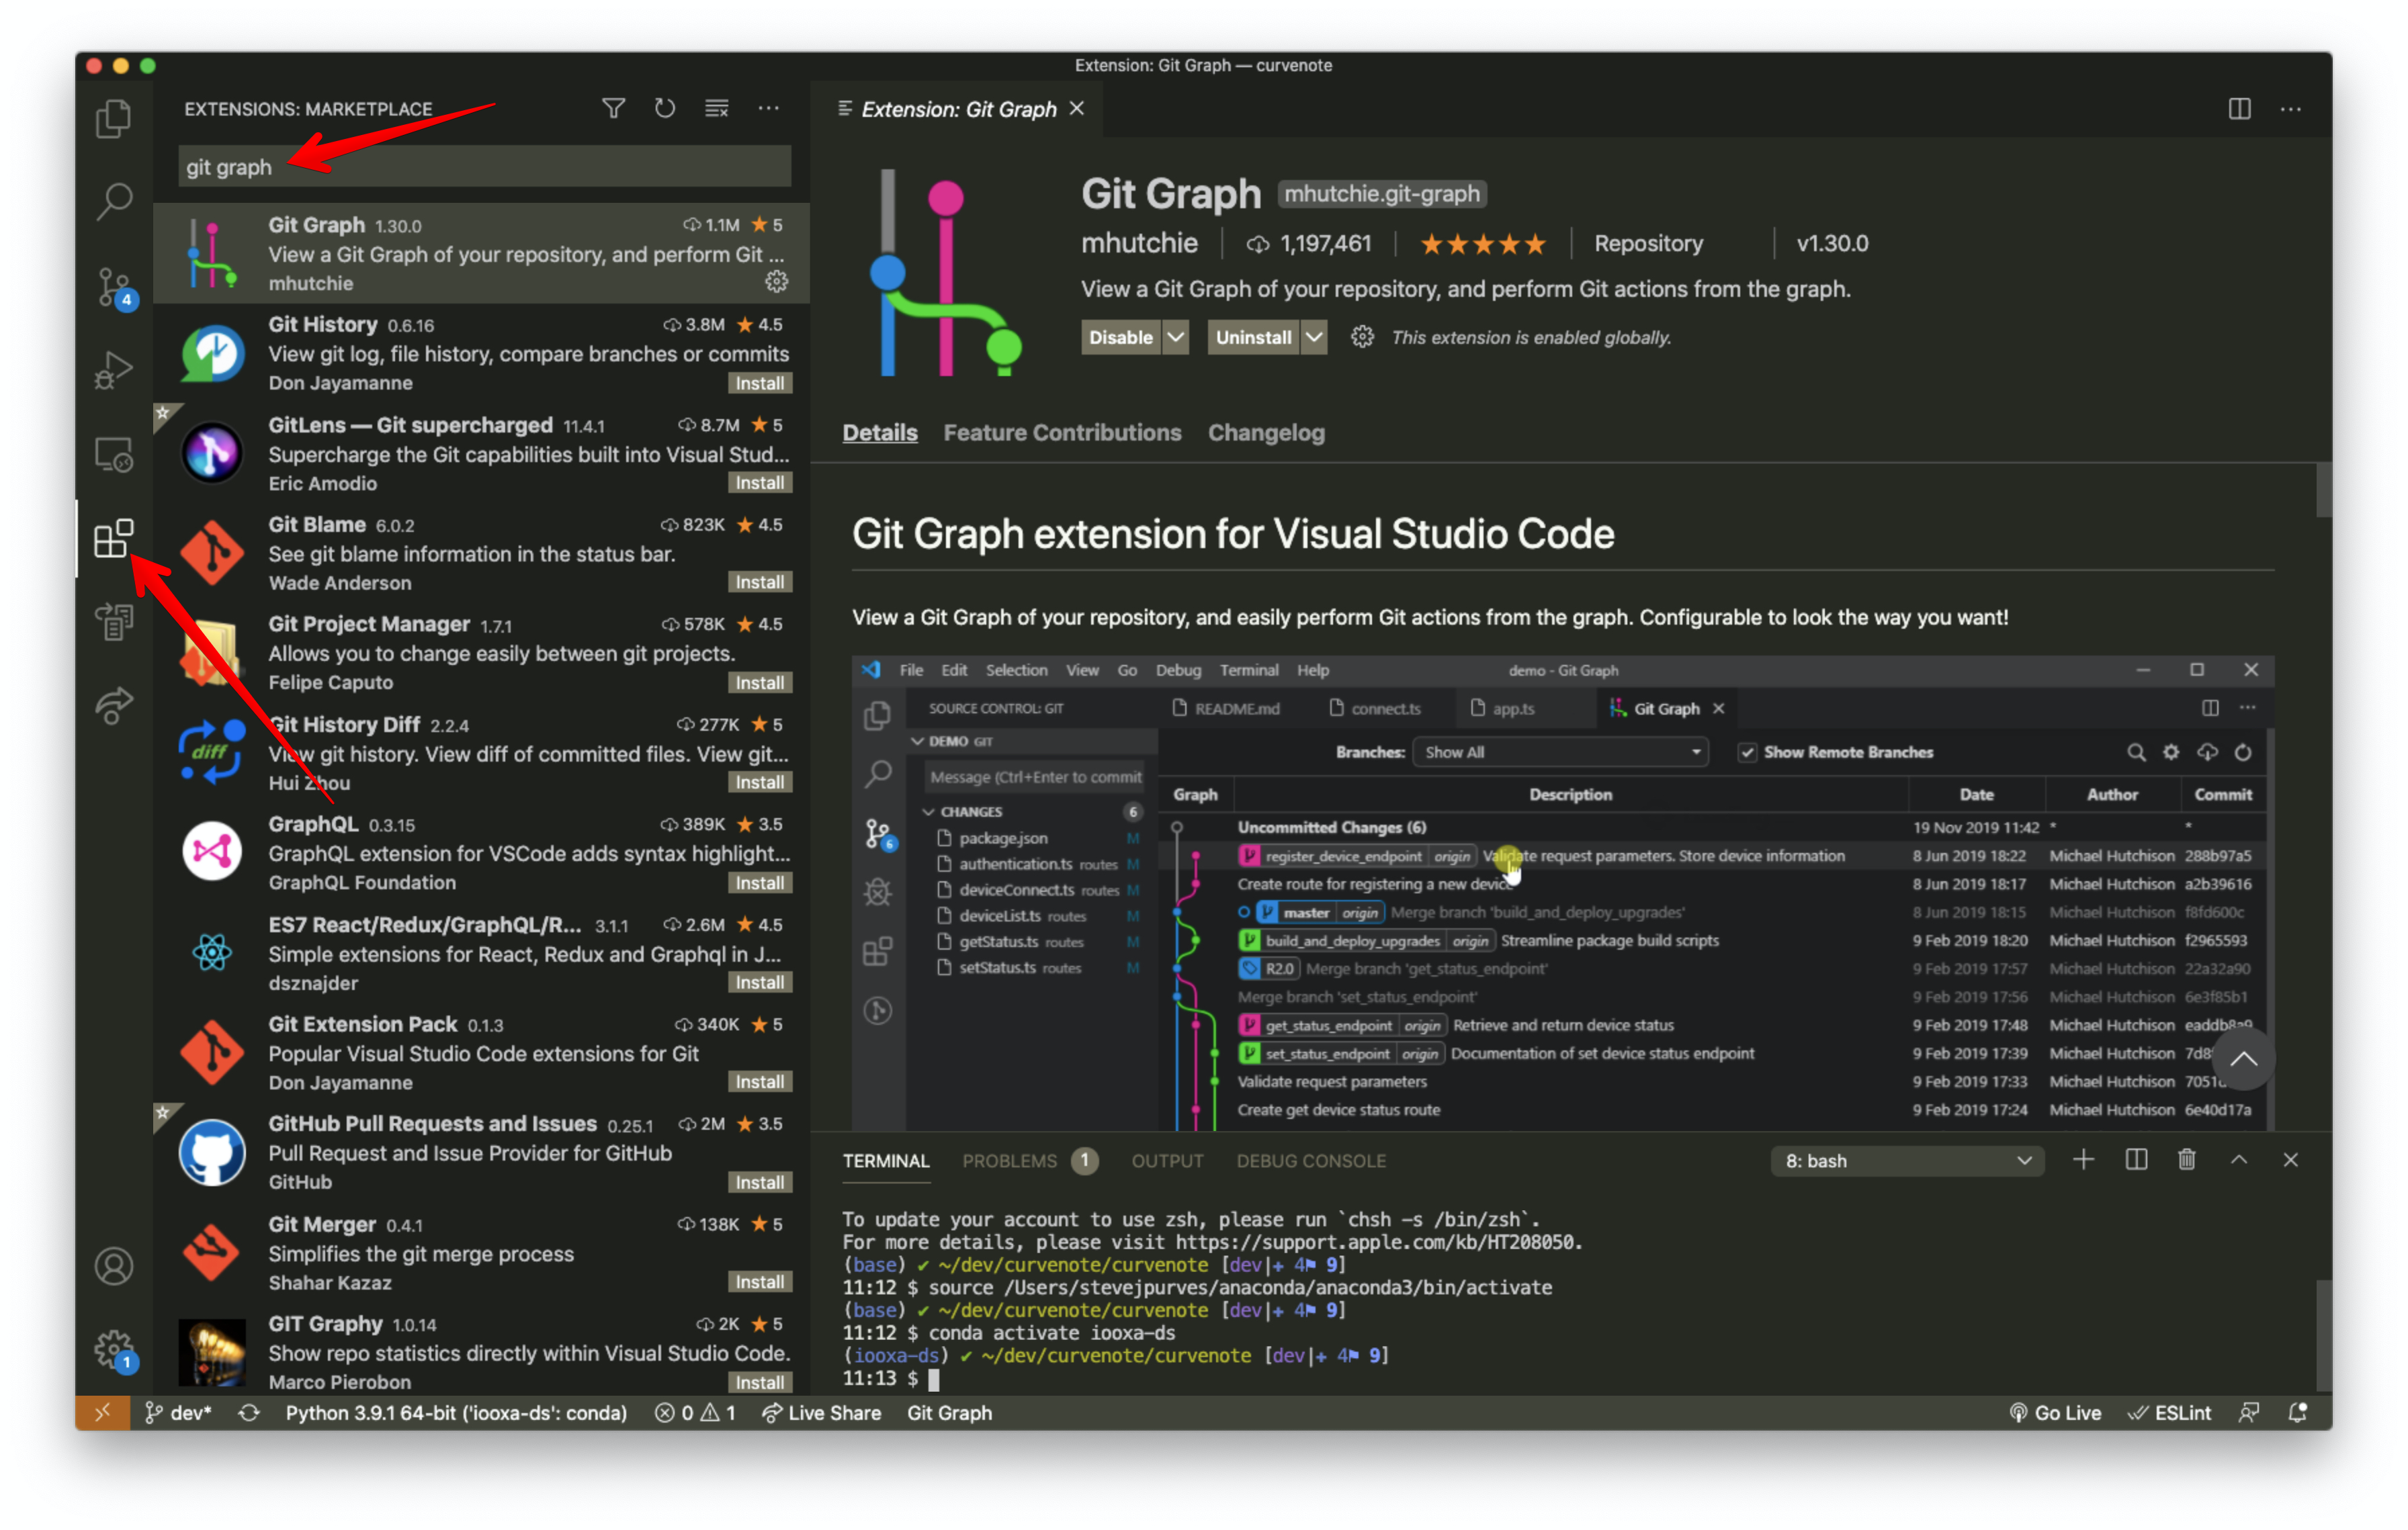
Task: Kill the terminal with trash icon
Action: (2186, 1159)
